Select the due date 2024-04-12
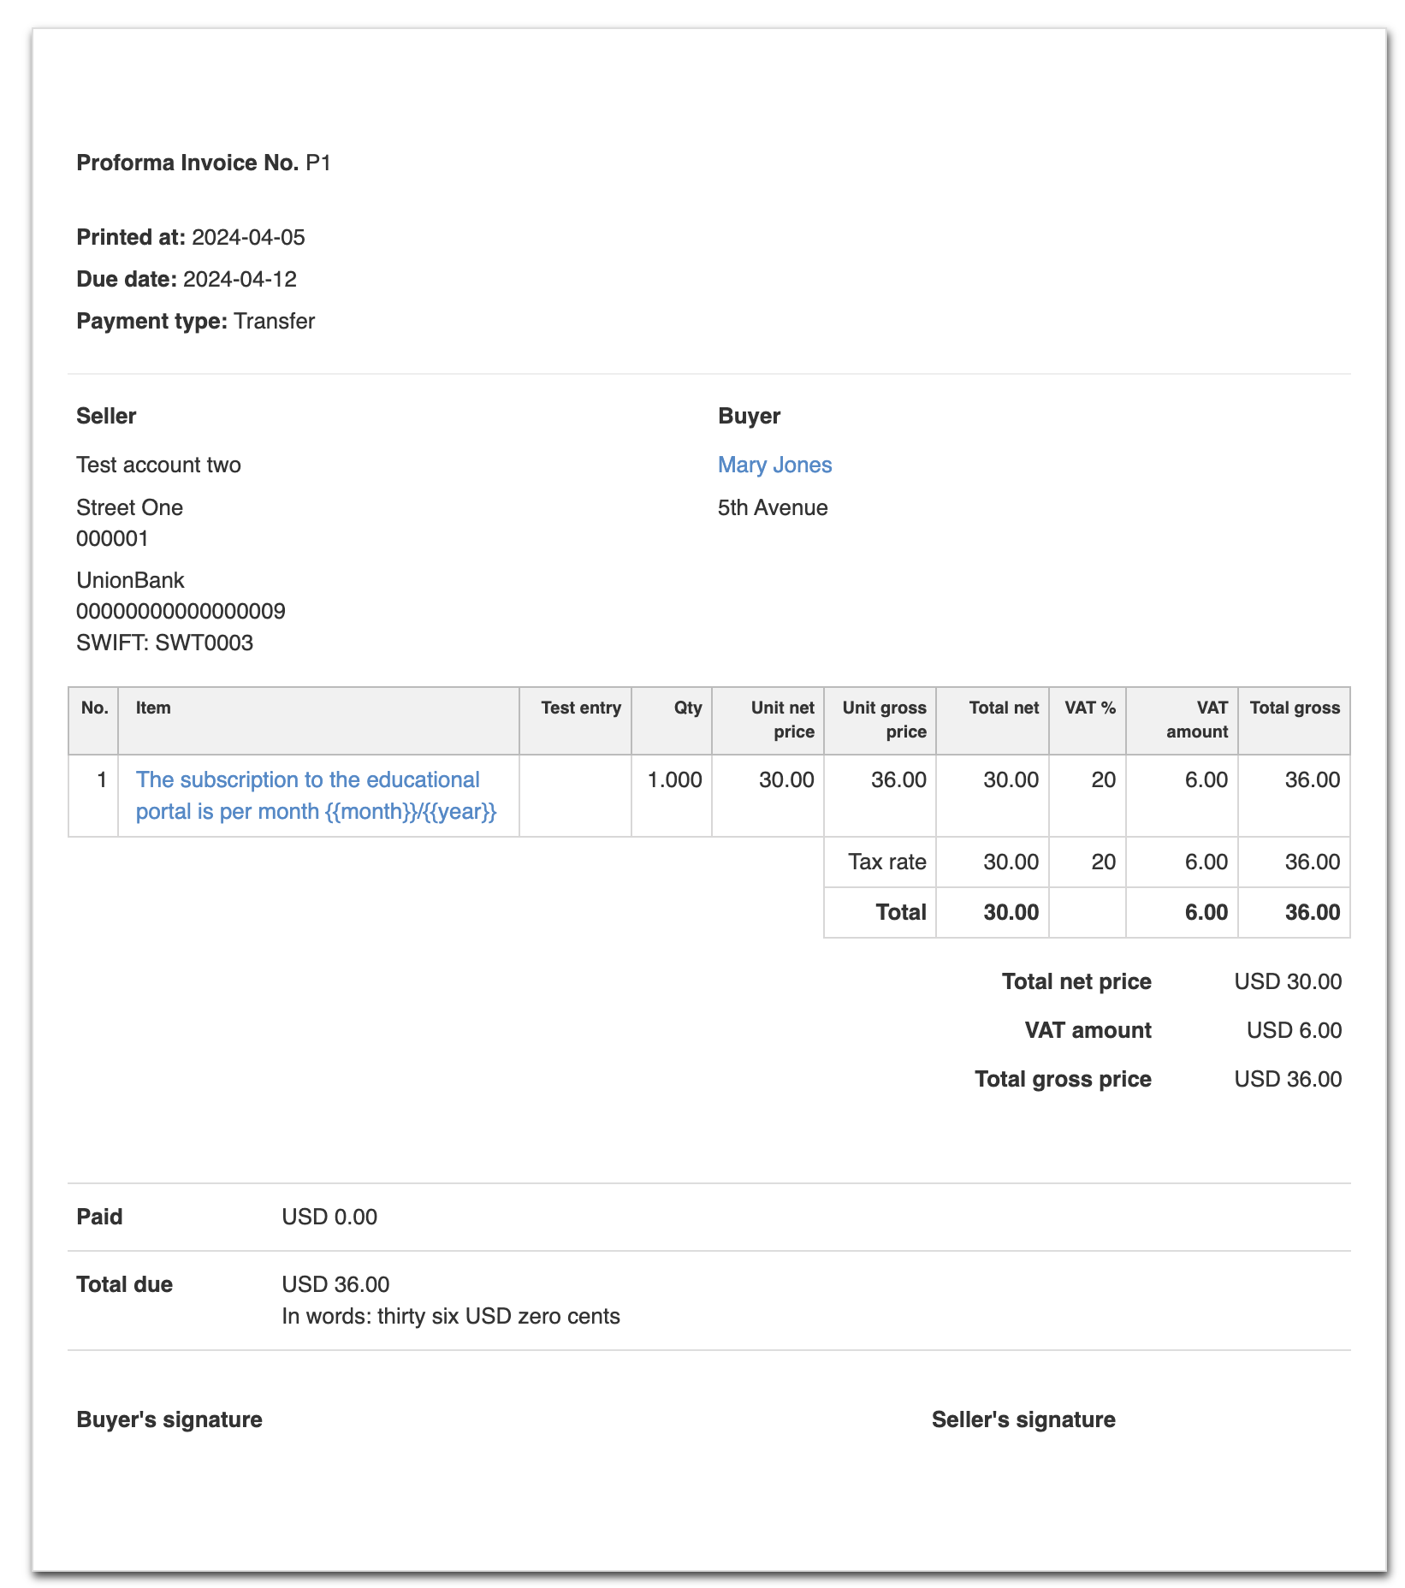Screen dimensions: 1405x1588 pyautogui.click(x=240, y=279)
